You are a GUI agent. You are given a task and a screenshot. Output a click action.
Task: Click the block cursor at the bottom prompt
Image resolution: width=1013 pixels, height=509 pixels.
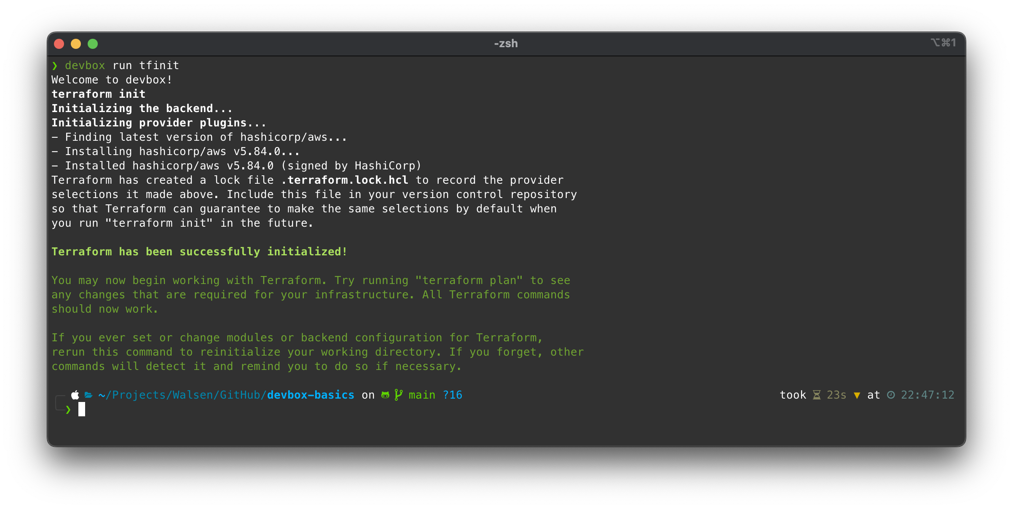point(82,409)
